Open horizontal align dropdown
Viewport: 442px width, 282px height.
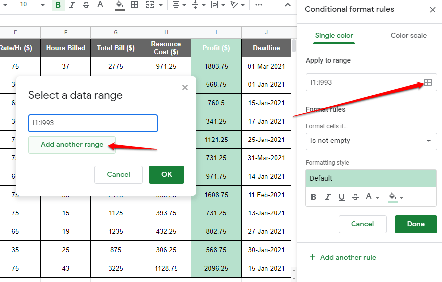(179, 5)
